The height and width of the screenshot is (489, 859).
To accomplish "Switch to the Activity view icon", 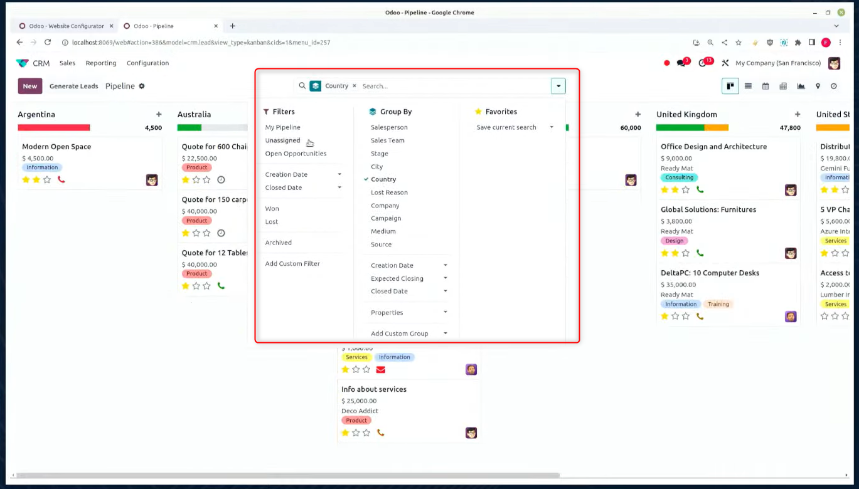I will 834,86.
